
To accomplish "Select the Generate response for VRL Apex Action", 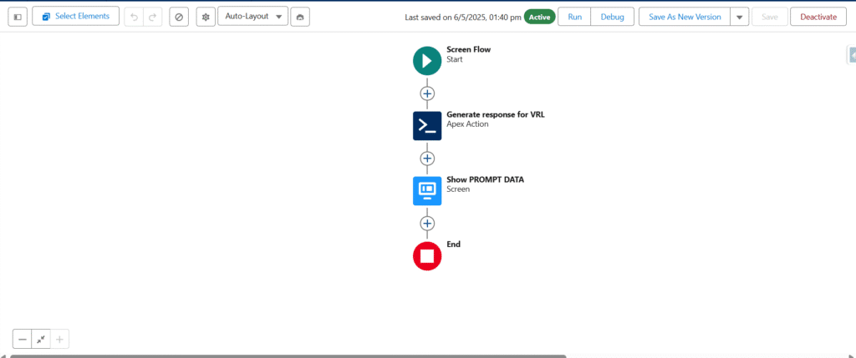I will click(427, 126).
